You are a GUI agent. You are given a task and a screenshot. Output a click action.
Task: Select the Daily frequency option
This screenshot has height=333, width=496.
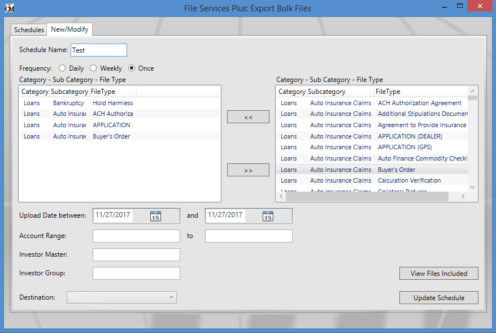tap(62, 68)
